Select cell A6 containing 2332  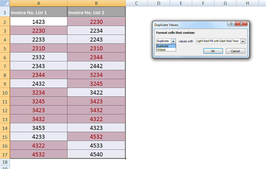pyautogui.click(x=39, y=57)
